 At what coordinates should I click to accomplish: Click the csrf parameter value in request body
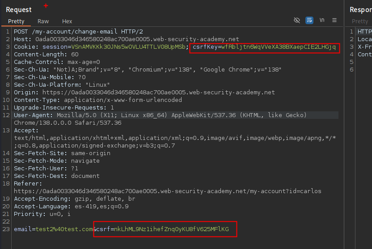[x=171, y=229]
